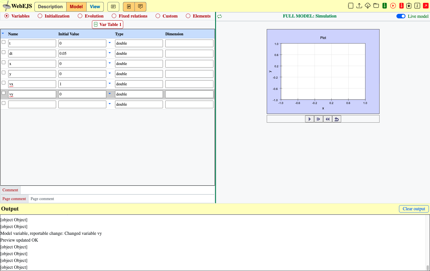
Task: Open the dropdown arrow for vy's initial value
Action: (110, 94)
